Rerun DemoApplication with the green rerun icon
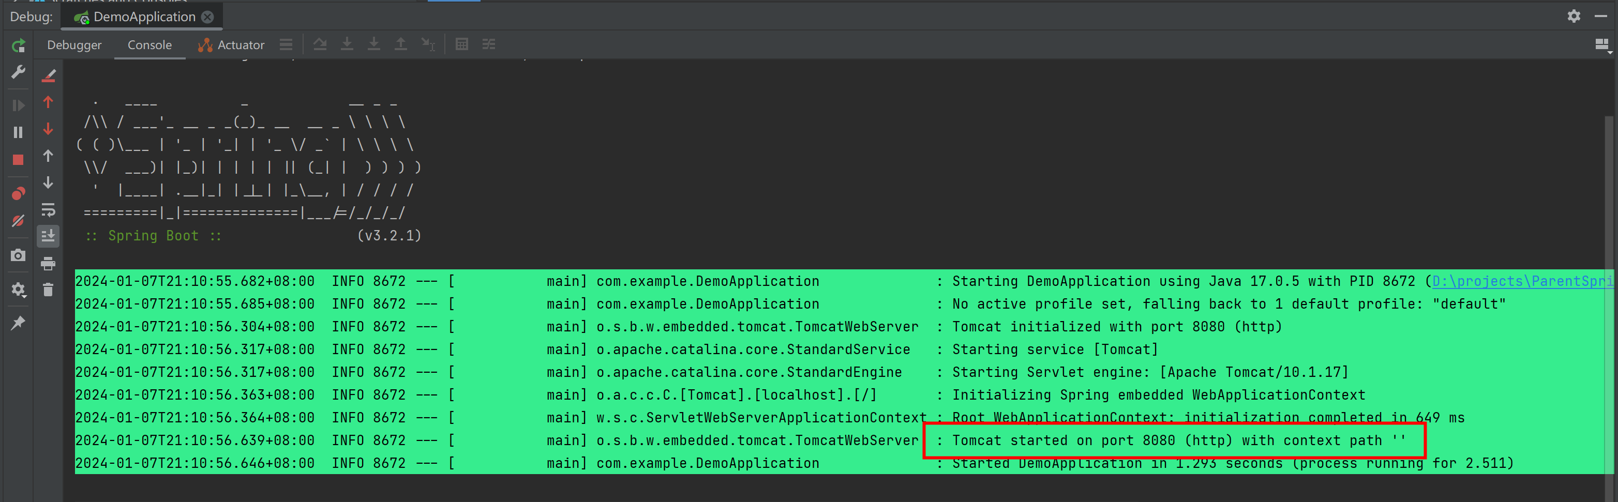This screenshot has width=1618, height=502. point(18,45)
